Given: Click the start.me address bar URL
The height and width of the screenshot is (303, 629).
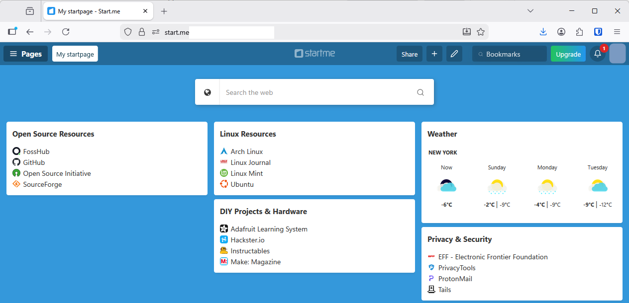Looking at the screenshot, I should pos(177,32).
